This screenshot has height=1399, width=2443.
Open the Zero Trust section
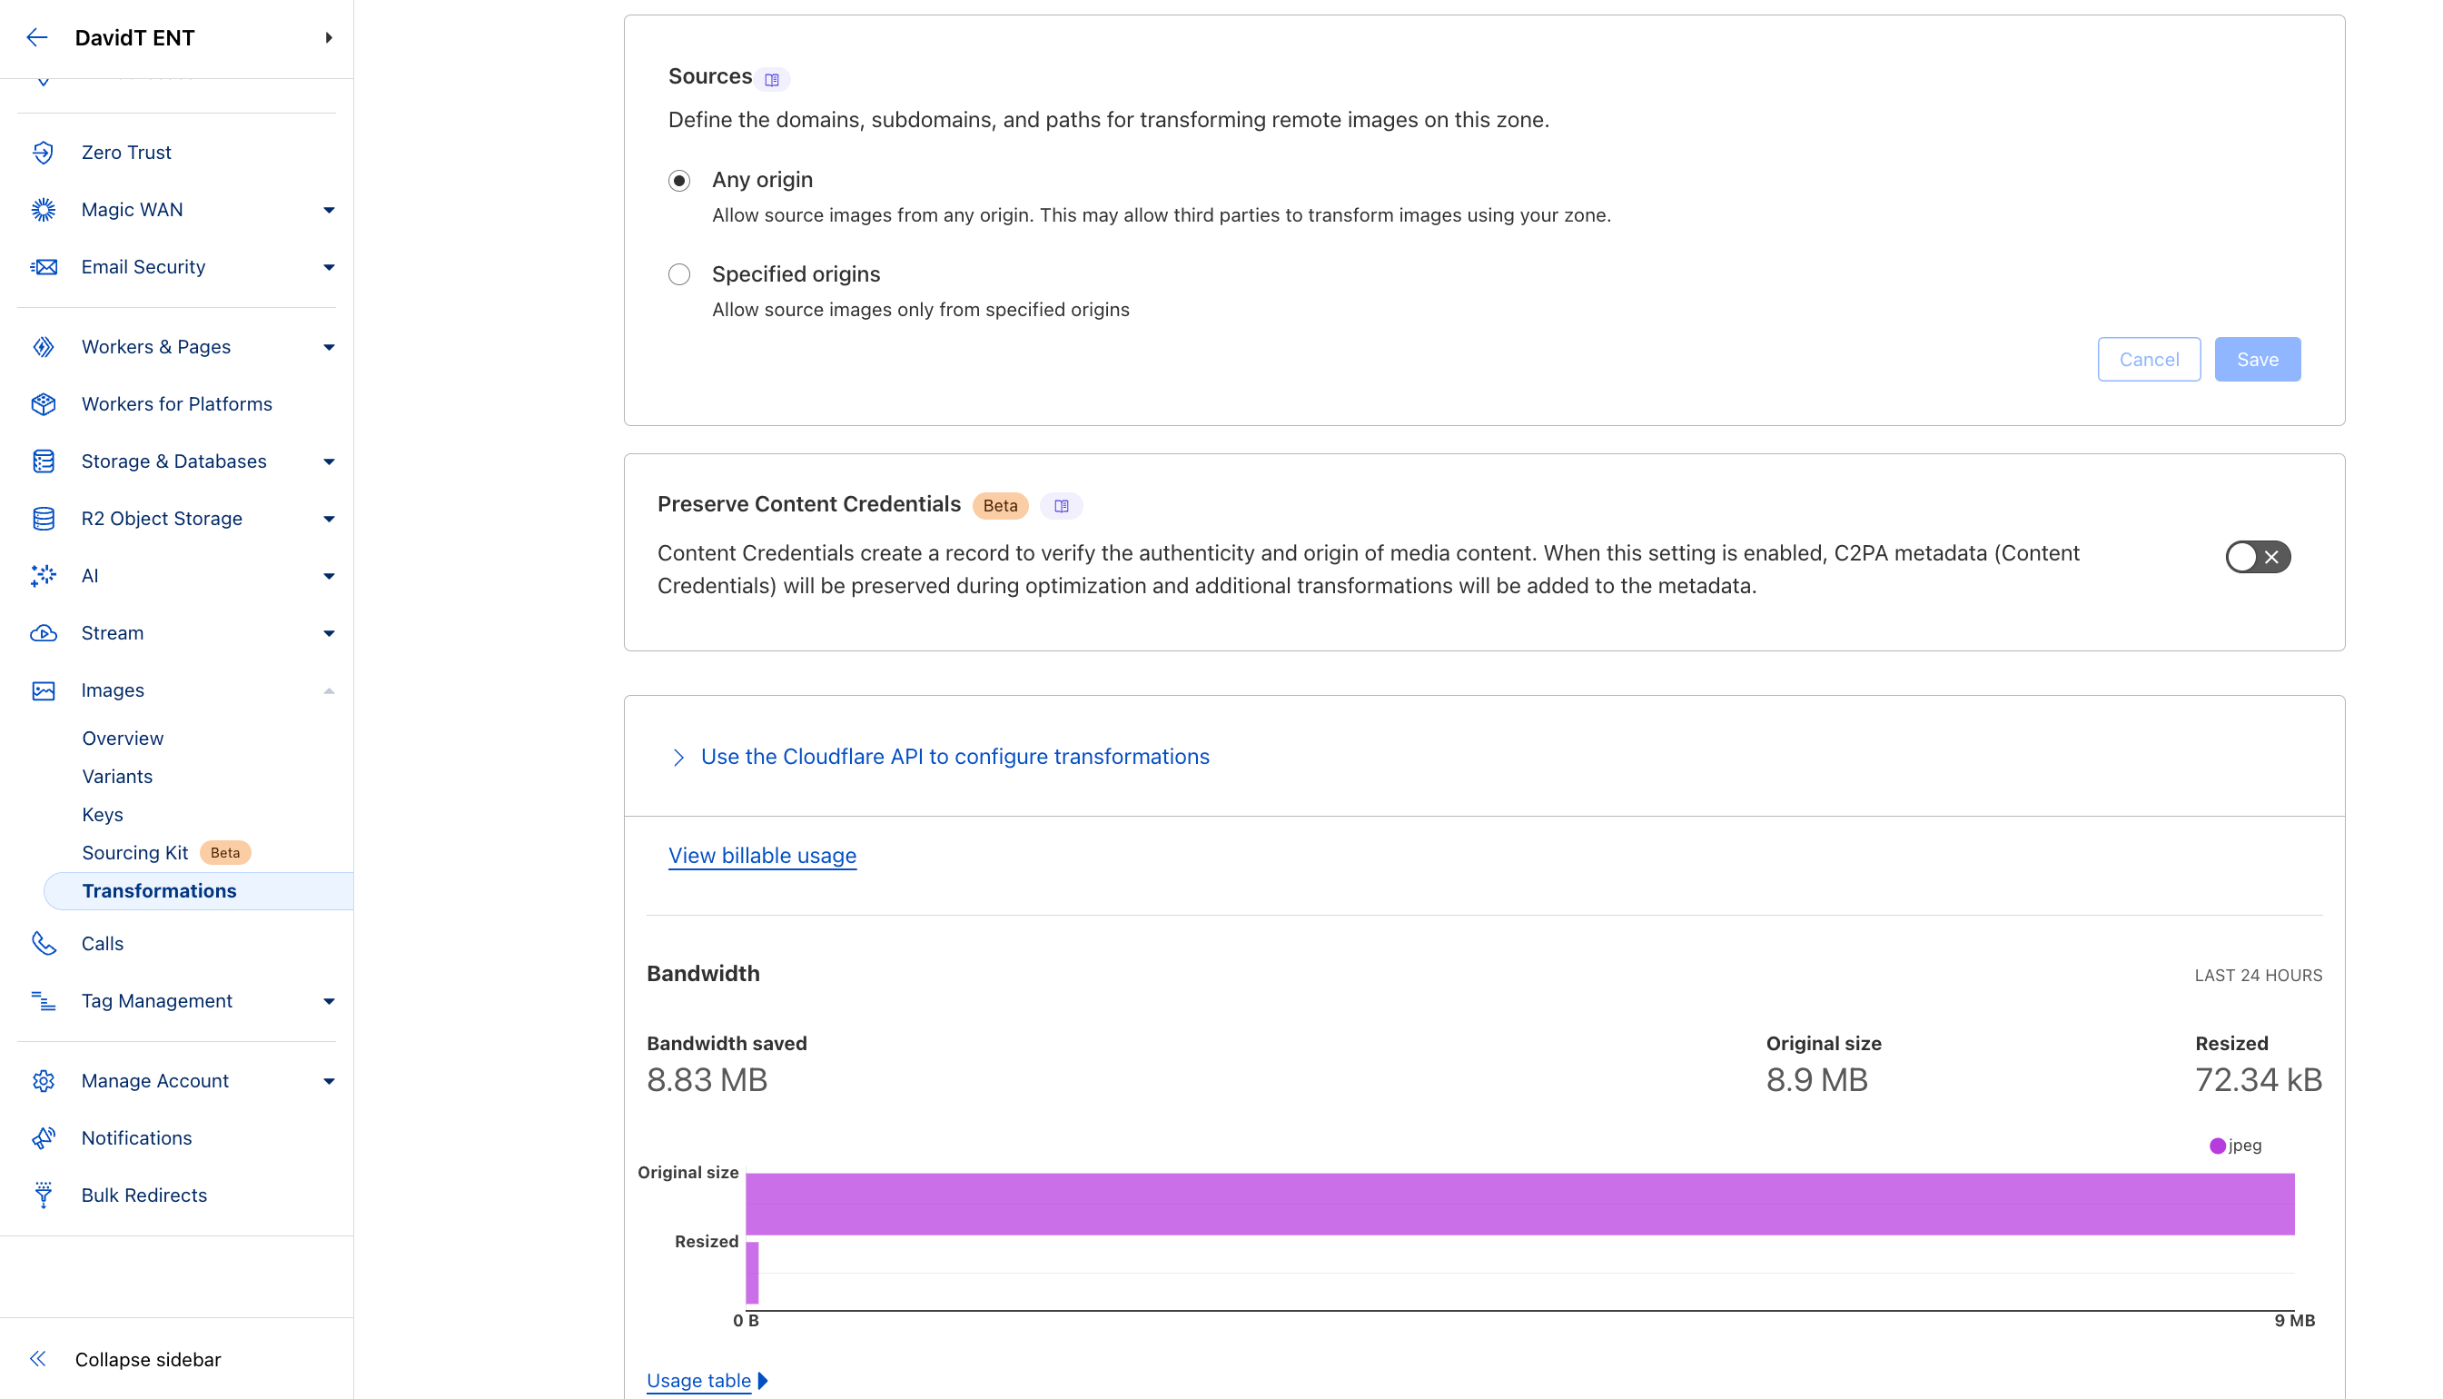(126, 152)
